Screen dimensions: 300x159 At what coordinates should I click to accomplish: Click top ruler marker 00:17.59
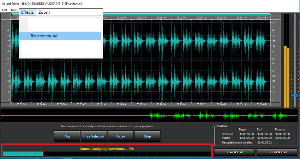141,18
